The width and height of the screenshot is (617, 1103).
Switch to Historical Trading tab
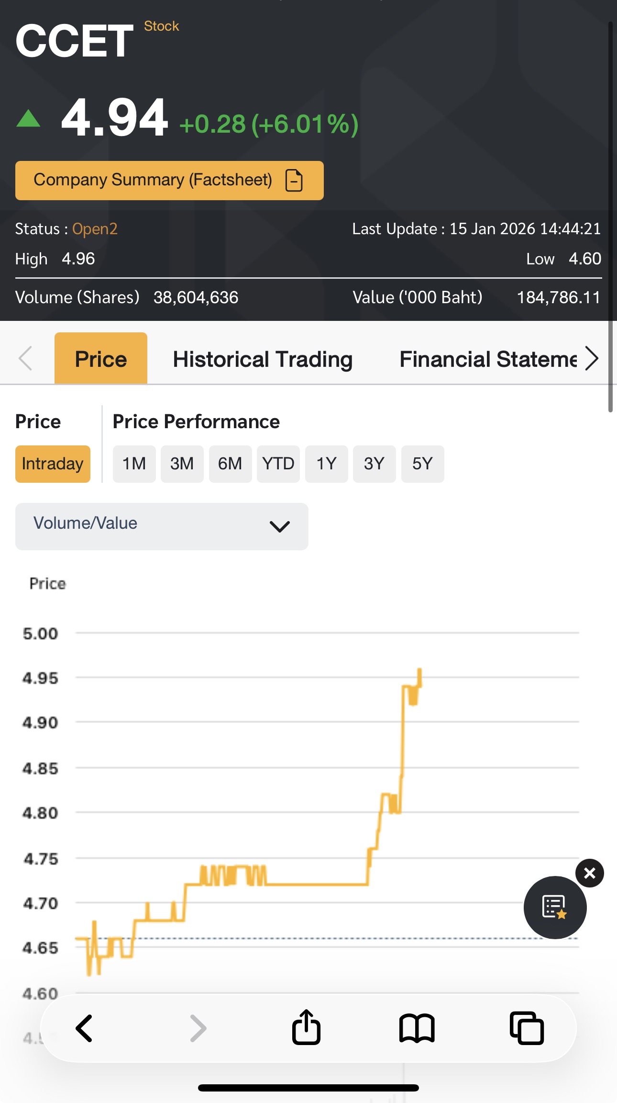263,359
